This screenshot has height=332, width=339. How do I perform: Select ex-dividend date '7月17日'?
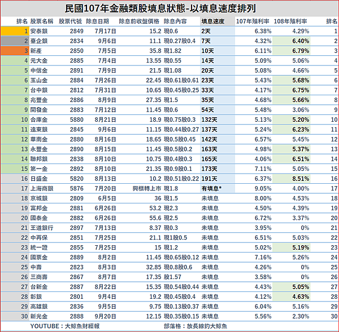[x=105, y=31]
